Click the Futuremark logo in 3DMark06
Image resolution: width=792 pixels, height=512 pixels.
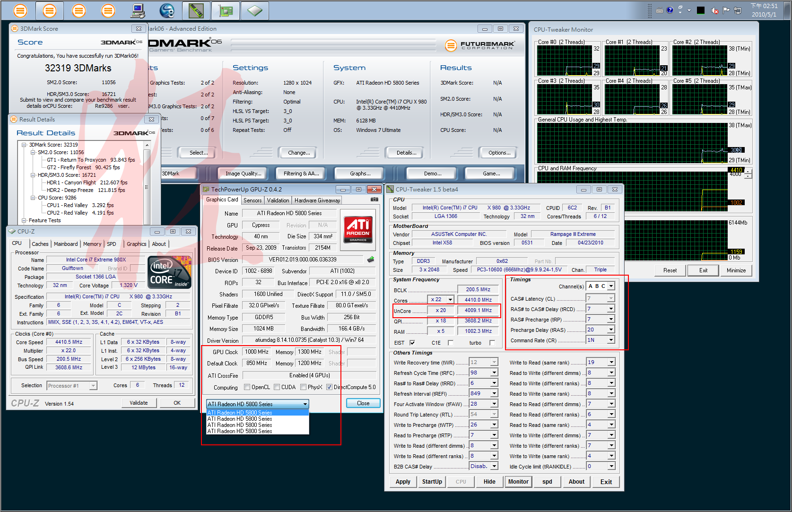(479, 45)
